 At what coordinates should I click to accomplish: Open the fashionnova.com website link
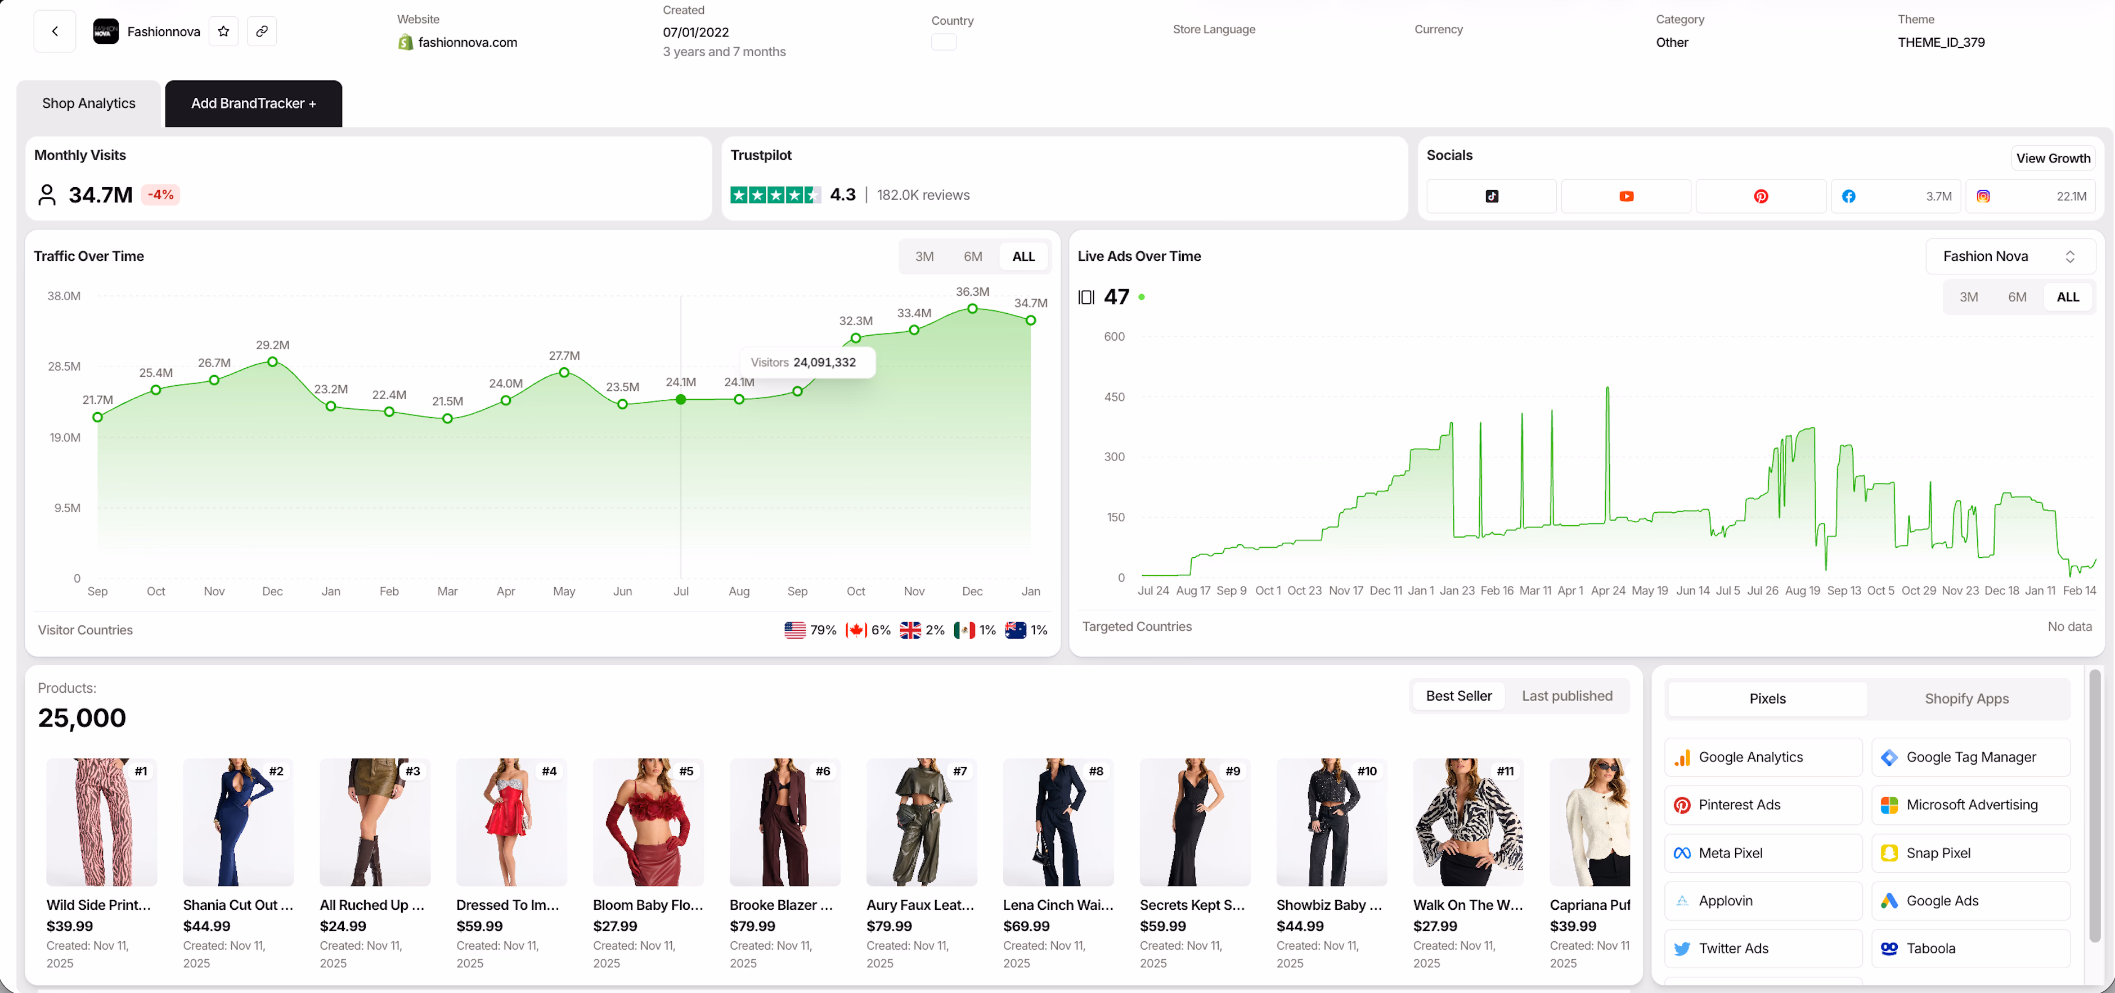tap(466, 42)
